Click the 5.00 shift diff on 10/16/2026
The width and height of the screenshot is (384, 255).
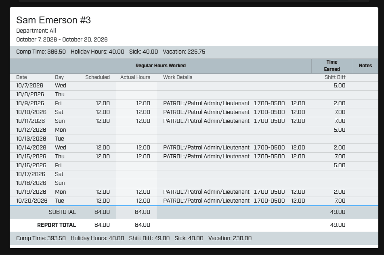pyautogui.click(x=340, y=165)
